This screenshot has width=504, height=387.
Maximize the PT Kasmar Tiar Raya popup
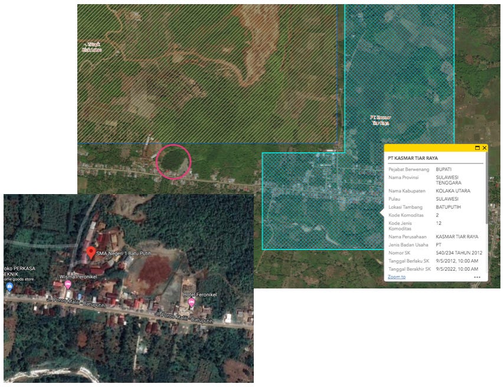(477, 147)
